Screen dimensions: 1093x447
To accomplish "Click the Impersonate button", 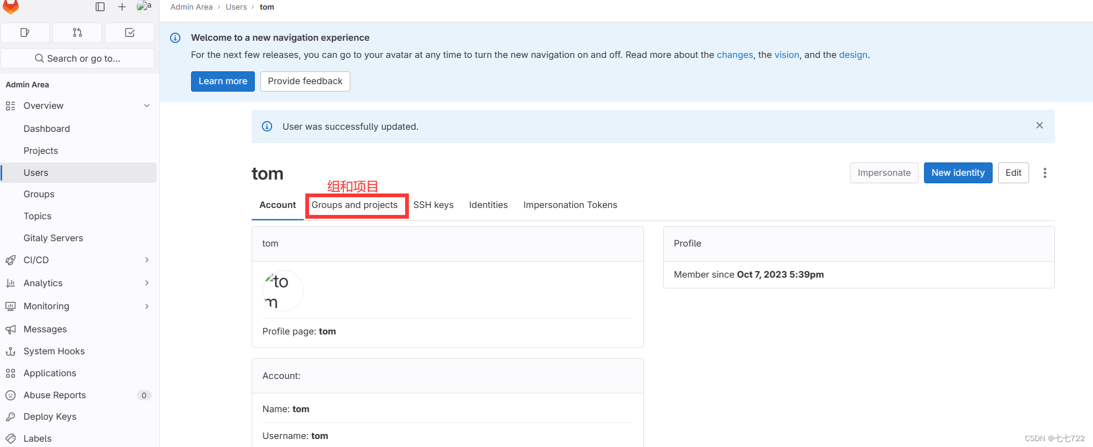I will [x=884, y=173].
